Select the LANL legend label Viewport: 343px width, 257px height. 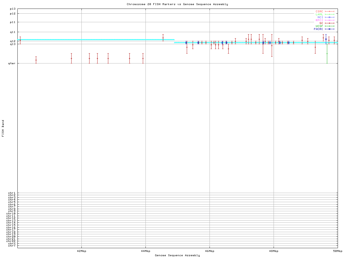319,14
